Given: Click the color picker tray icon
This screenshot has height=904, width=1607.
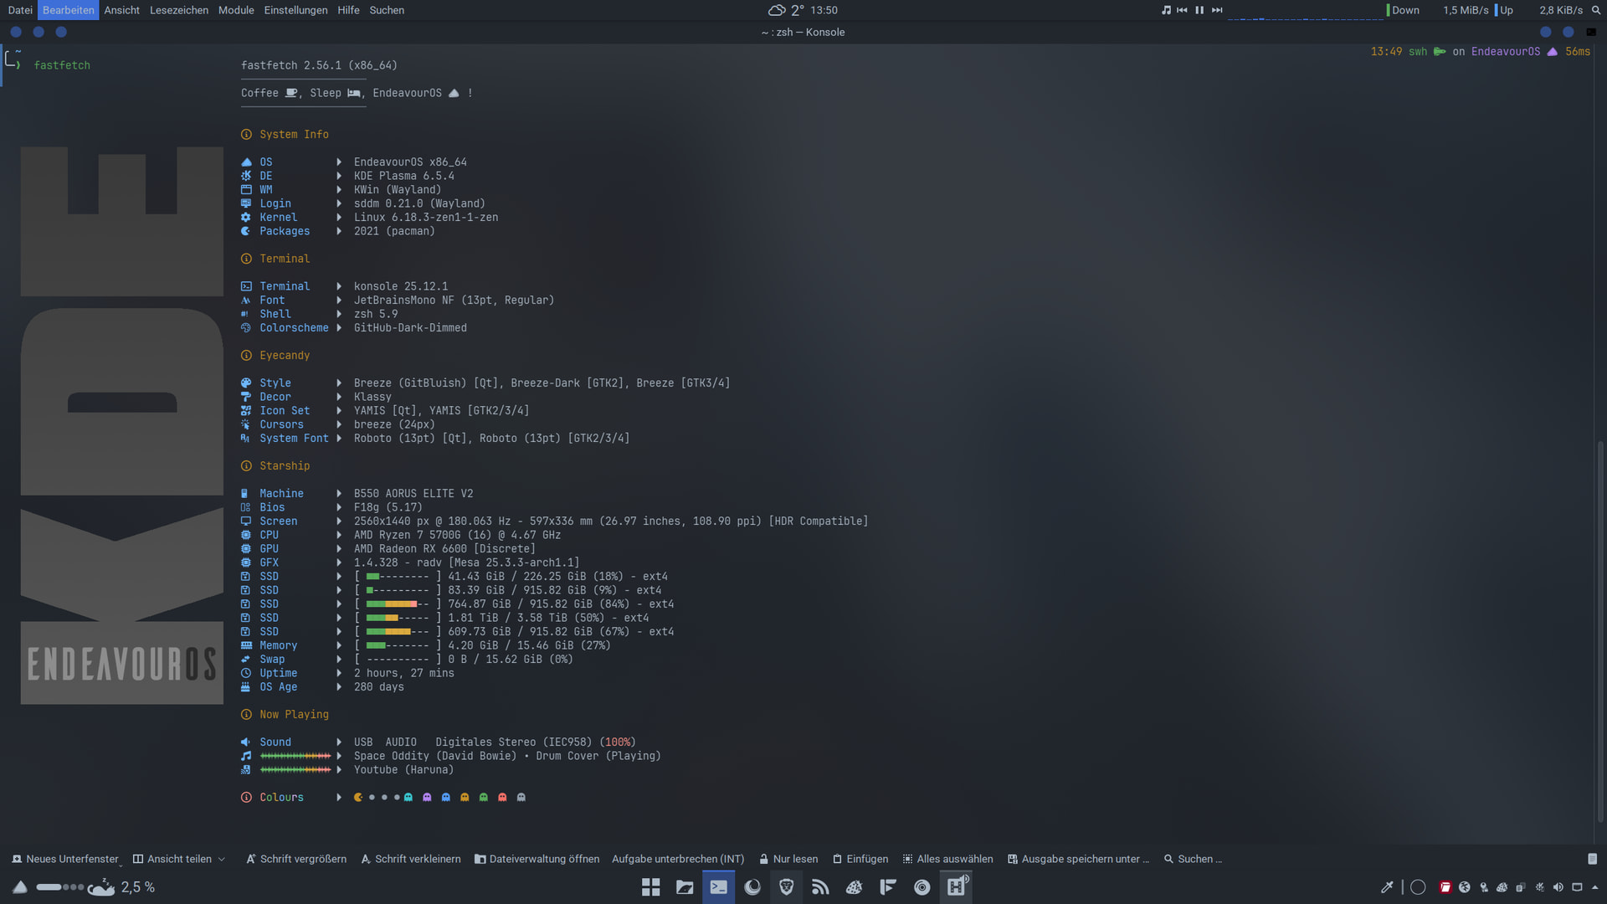Looking at the screenshot, I should [1387, 887].
